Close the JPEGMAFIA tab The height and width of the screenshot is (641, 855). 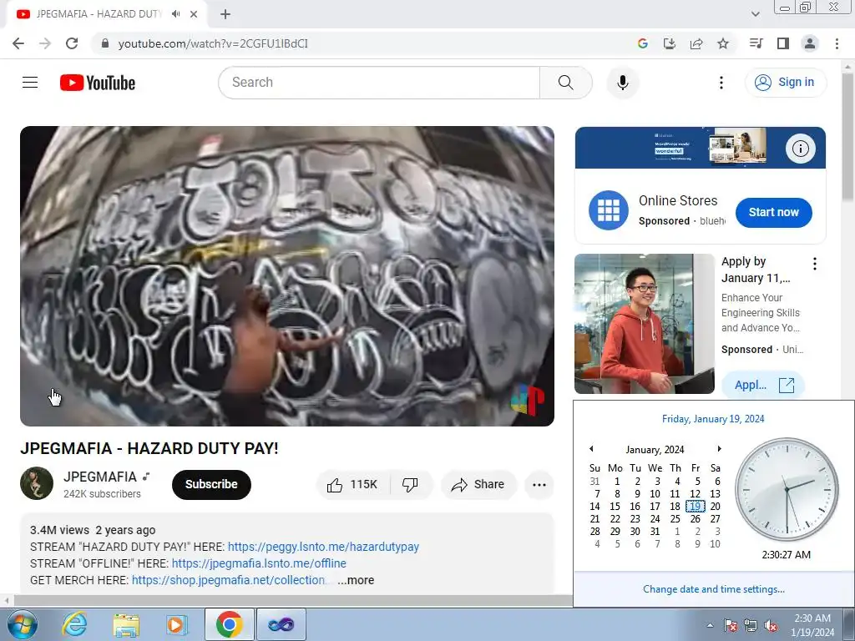pyautogui.click(x=194, y=14)
